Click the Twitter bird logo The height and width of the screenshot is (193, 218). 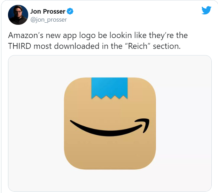(x=206, y=10)
